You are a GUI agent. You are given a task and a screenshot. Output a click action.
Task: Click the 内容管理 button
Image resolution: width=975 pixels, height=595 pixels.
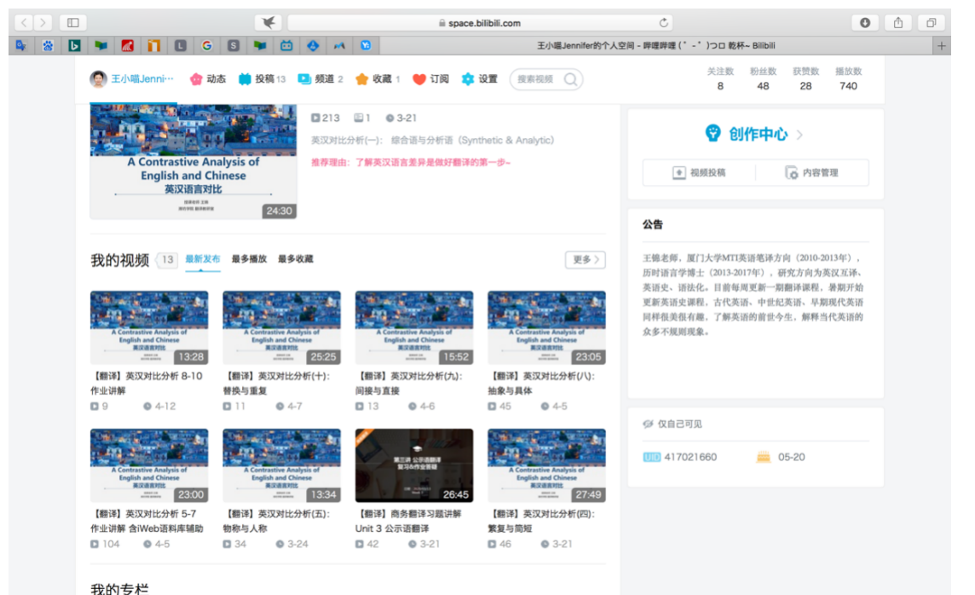point(812,172)
